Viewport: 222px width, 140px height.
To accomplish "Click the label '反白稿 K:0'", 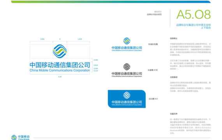I will [153, 99].
